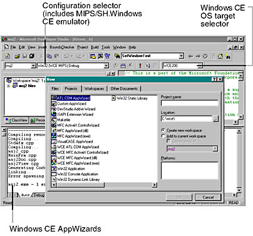Click the Cancel button in the New dialog
The image size is (253, 236).
click(208, 197)
